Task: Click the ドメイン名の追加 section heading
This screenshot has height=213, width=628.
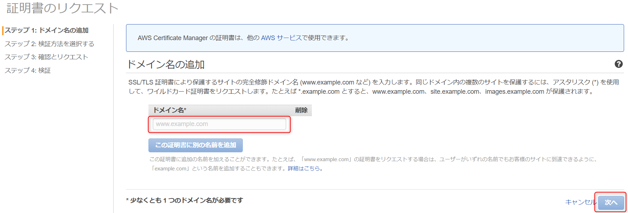Action: 166,64
